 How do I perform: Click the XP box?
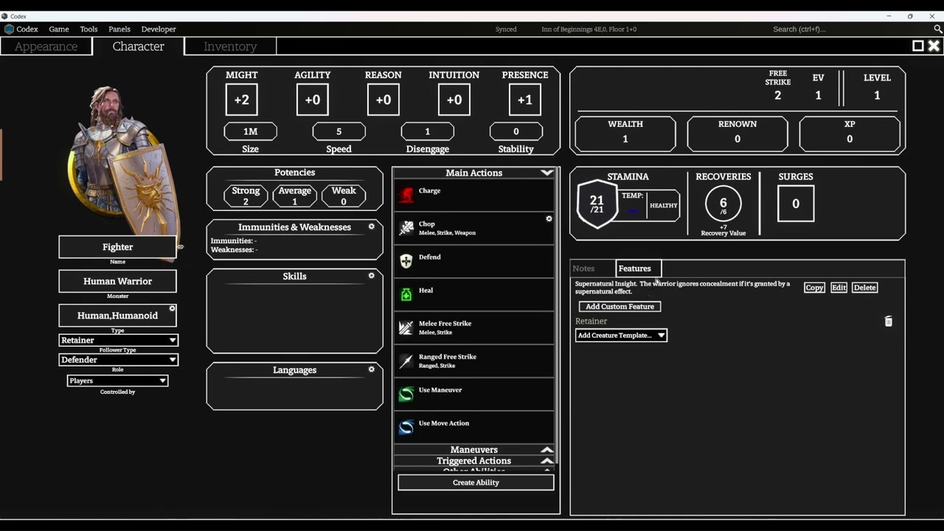(x=850, y=134)
